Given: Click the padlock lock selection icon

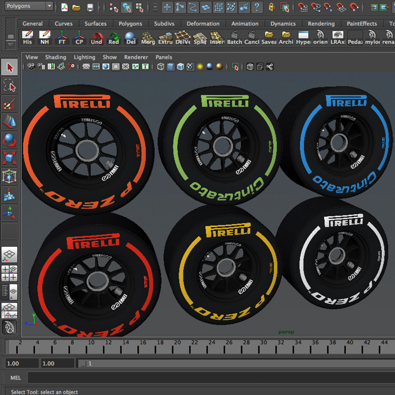Looking at the screenshot, I should tap(271, 7).
